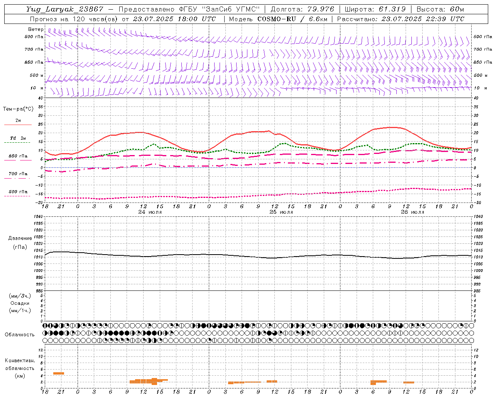Click the (гПа) unit under Давление
494x395 pixels.
[x=20, y=247]
